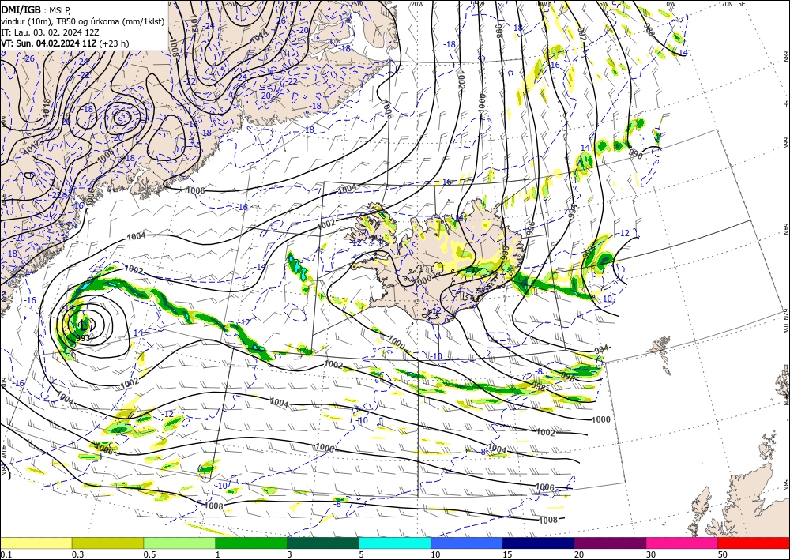The height and width of the screenshot is (560, 790).
Task: Click the 'VT: Sun. 04.02.2024 11Z (+23 h)' line
Action: 65,43
